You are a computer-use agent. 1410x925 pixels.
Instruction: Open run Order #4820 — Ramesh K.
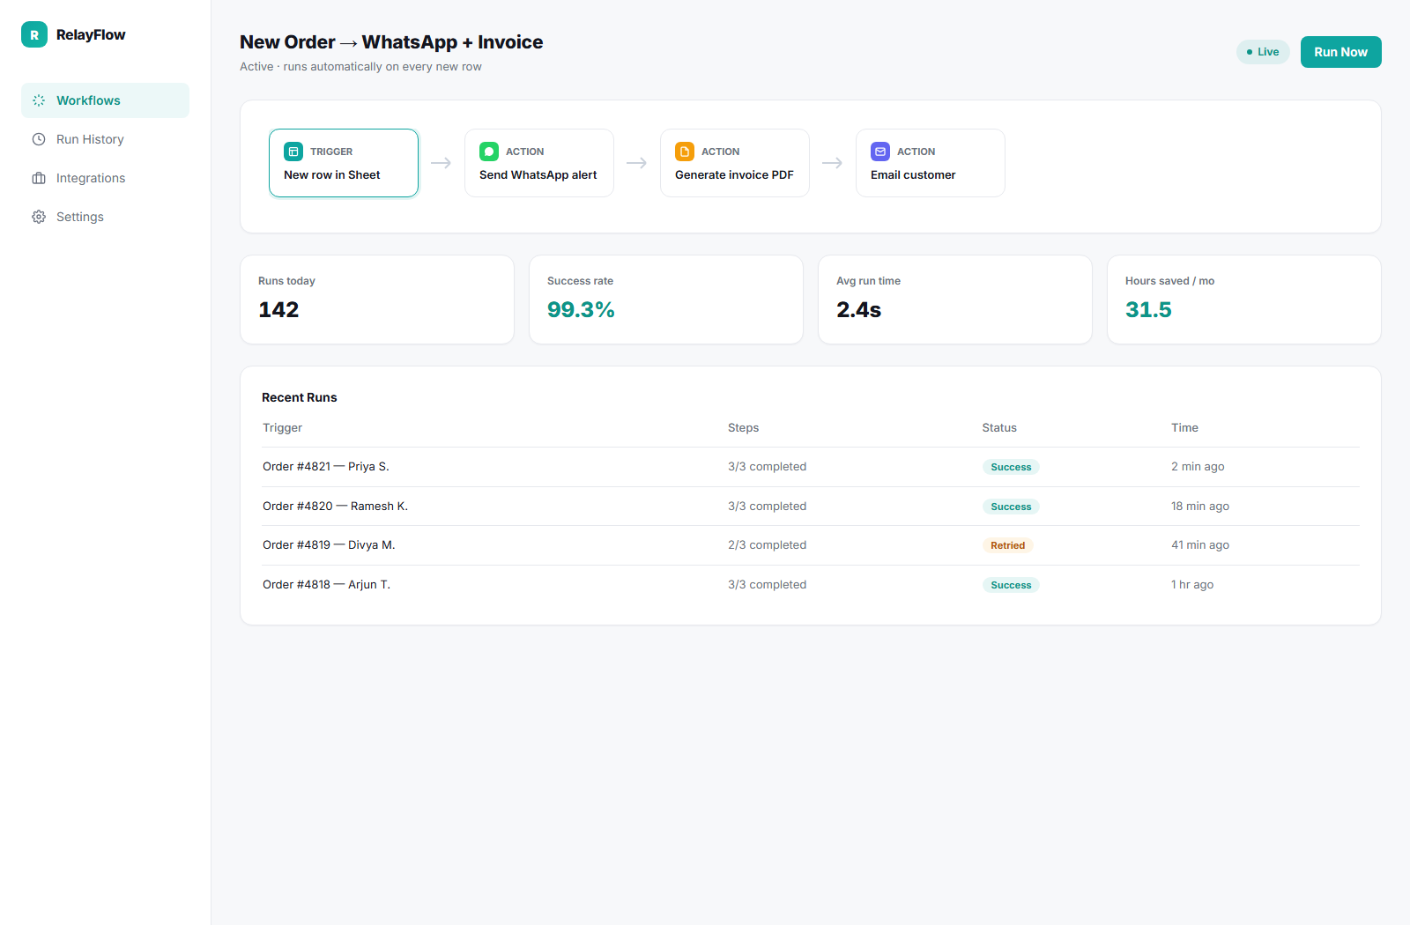pos(811,507)
